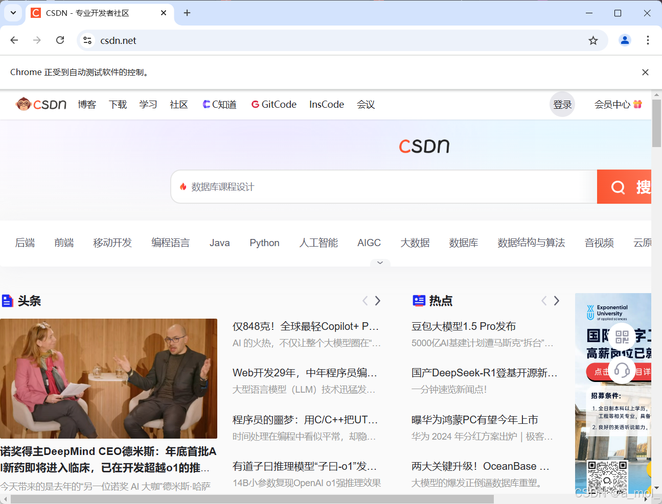The width and height of the screenshot is (662, 504).
Task: Open the 博客 nav item
Action: 87,104
